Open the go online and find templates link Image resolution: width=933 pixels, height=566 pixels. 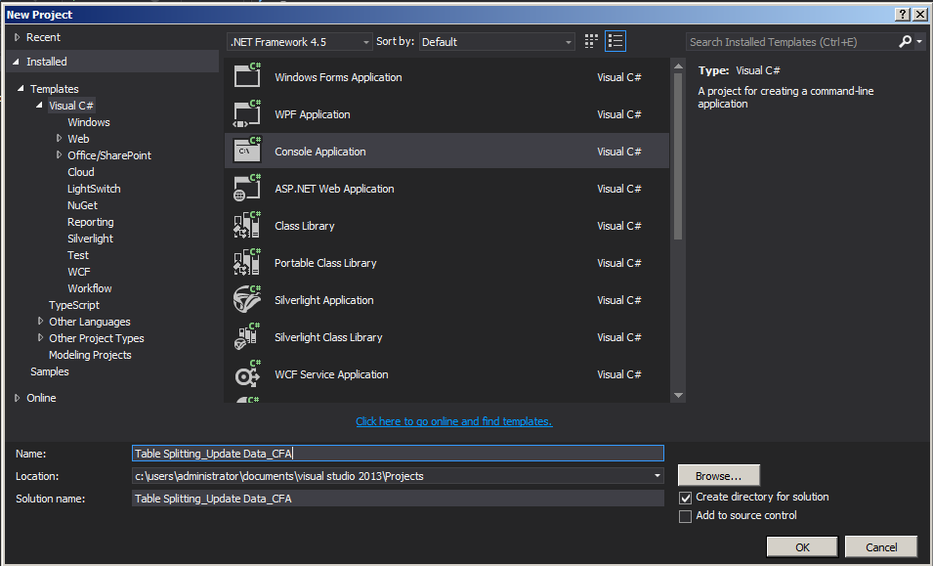(x=453, y=421)
